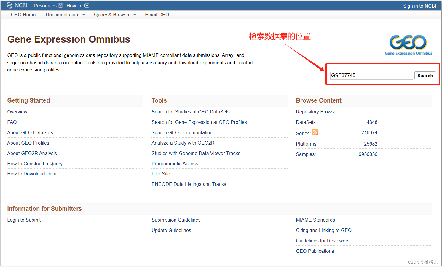Open Analyze a Study with GEO2R
The height and width of the screenshot is (267, 442).
coord(183,143)
